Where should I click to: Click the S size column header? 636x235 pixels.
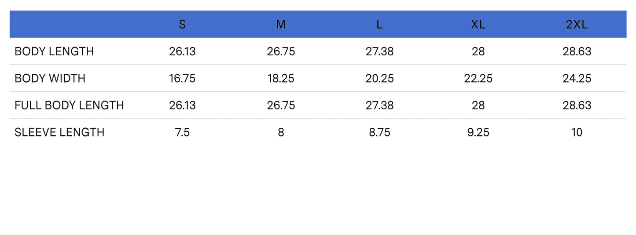click(x=182, y=25)
